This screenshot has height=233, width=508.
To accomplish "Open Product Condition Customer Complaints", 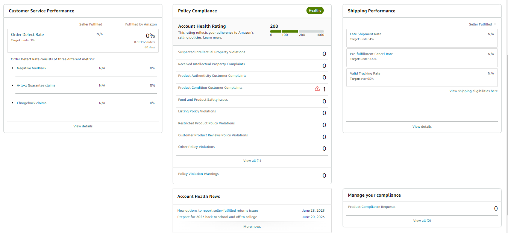I will tap(210, 88).
